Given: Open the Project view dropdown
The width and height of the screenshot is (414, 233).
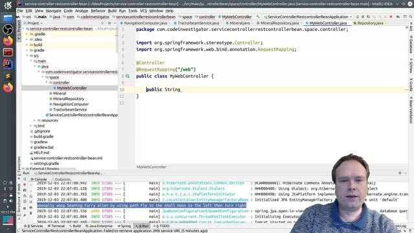Looking at the screenshot, I should point(35,23).
